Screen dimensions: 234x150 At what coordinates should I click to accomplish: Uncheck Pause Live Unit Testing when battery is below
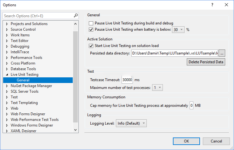click(x=91, y=30)
